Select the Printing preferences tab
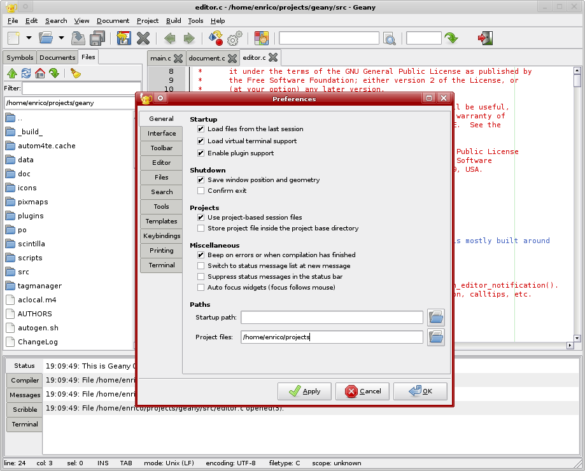585x471 pixels. (162, 251)
